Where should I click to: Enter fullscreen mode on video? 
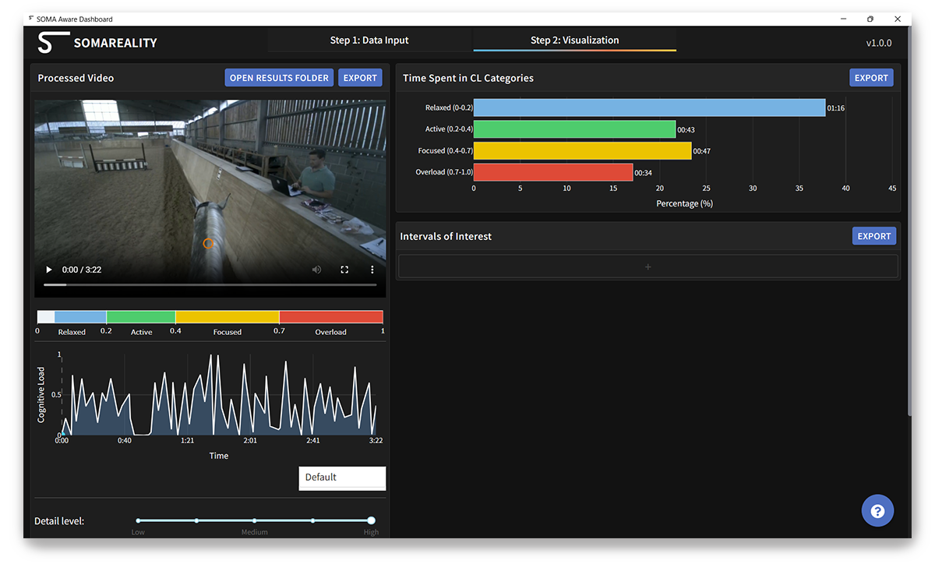pos(344,270)
